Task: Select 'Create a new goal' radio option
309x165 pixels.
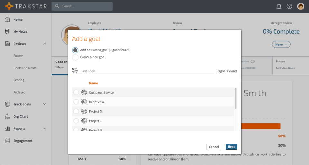Action: tap(75, 57)
